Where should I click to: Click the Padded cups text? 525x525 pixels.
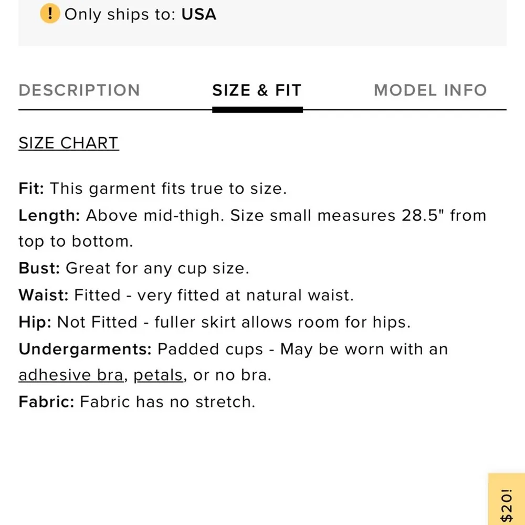tap(209, 349)
